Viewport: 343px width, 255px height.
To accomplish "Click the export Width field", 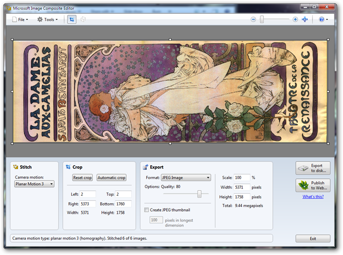I will [x=242, y=187].
